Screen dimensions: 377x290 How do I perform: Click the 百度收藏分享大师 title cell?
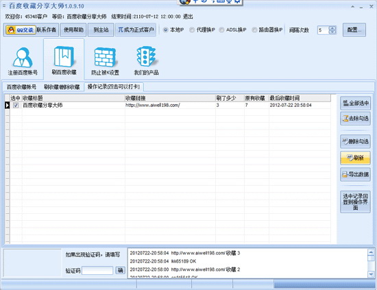[73, 105]
